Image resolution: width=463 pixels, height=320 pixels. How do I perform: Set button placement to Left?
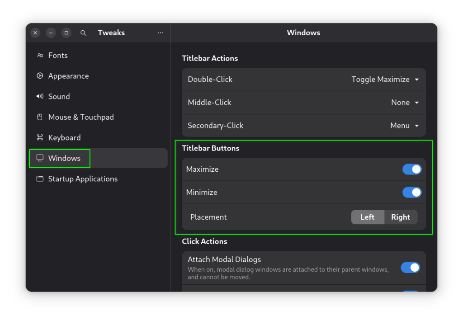point(367,217)
